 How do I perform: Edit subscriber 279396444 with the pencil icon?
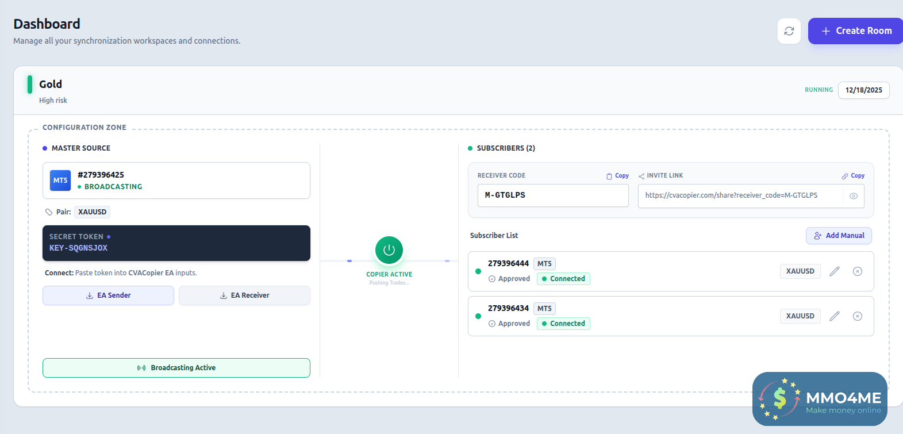click(x=835, y=271)
